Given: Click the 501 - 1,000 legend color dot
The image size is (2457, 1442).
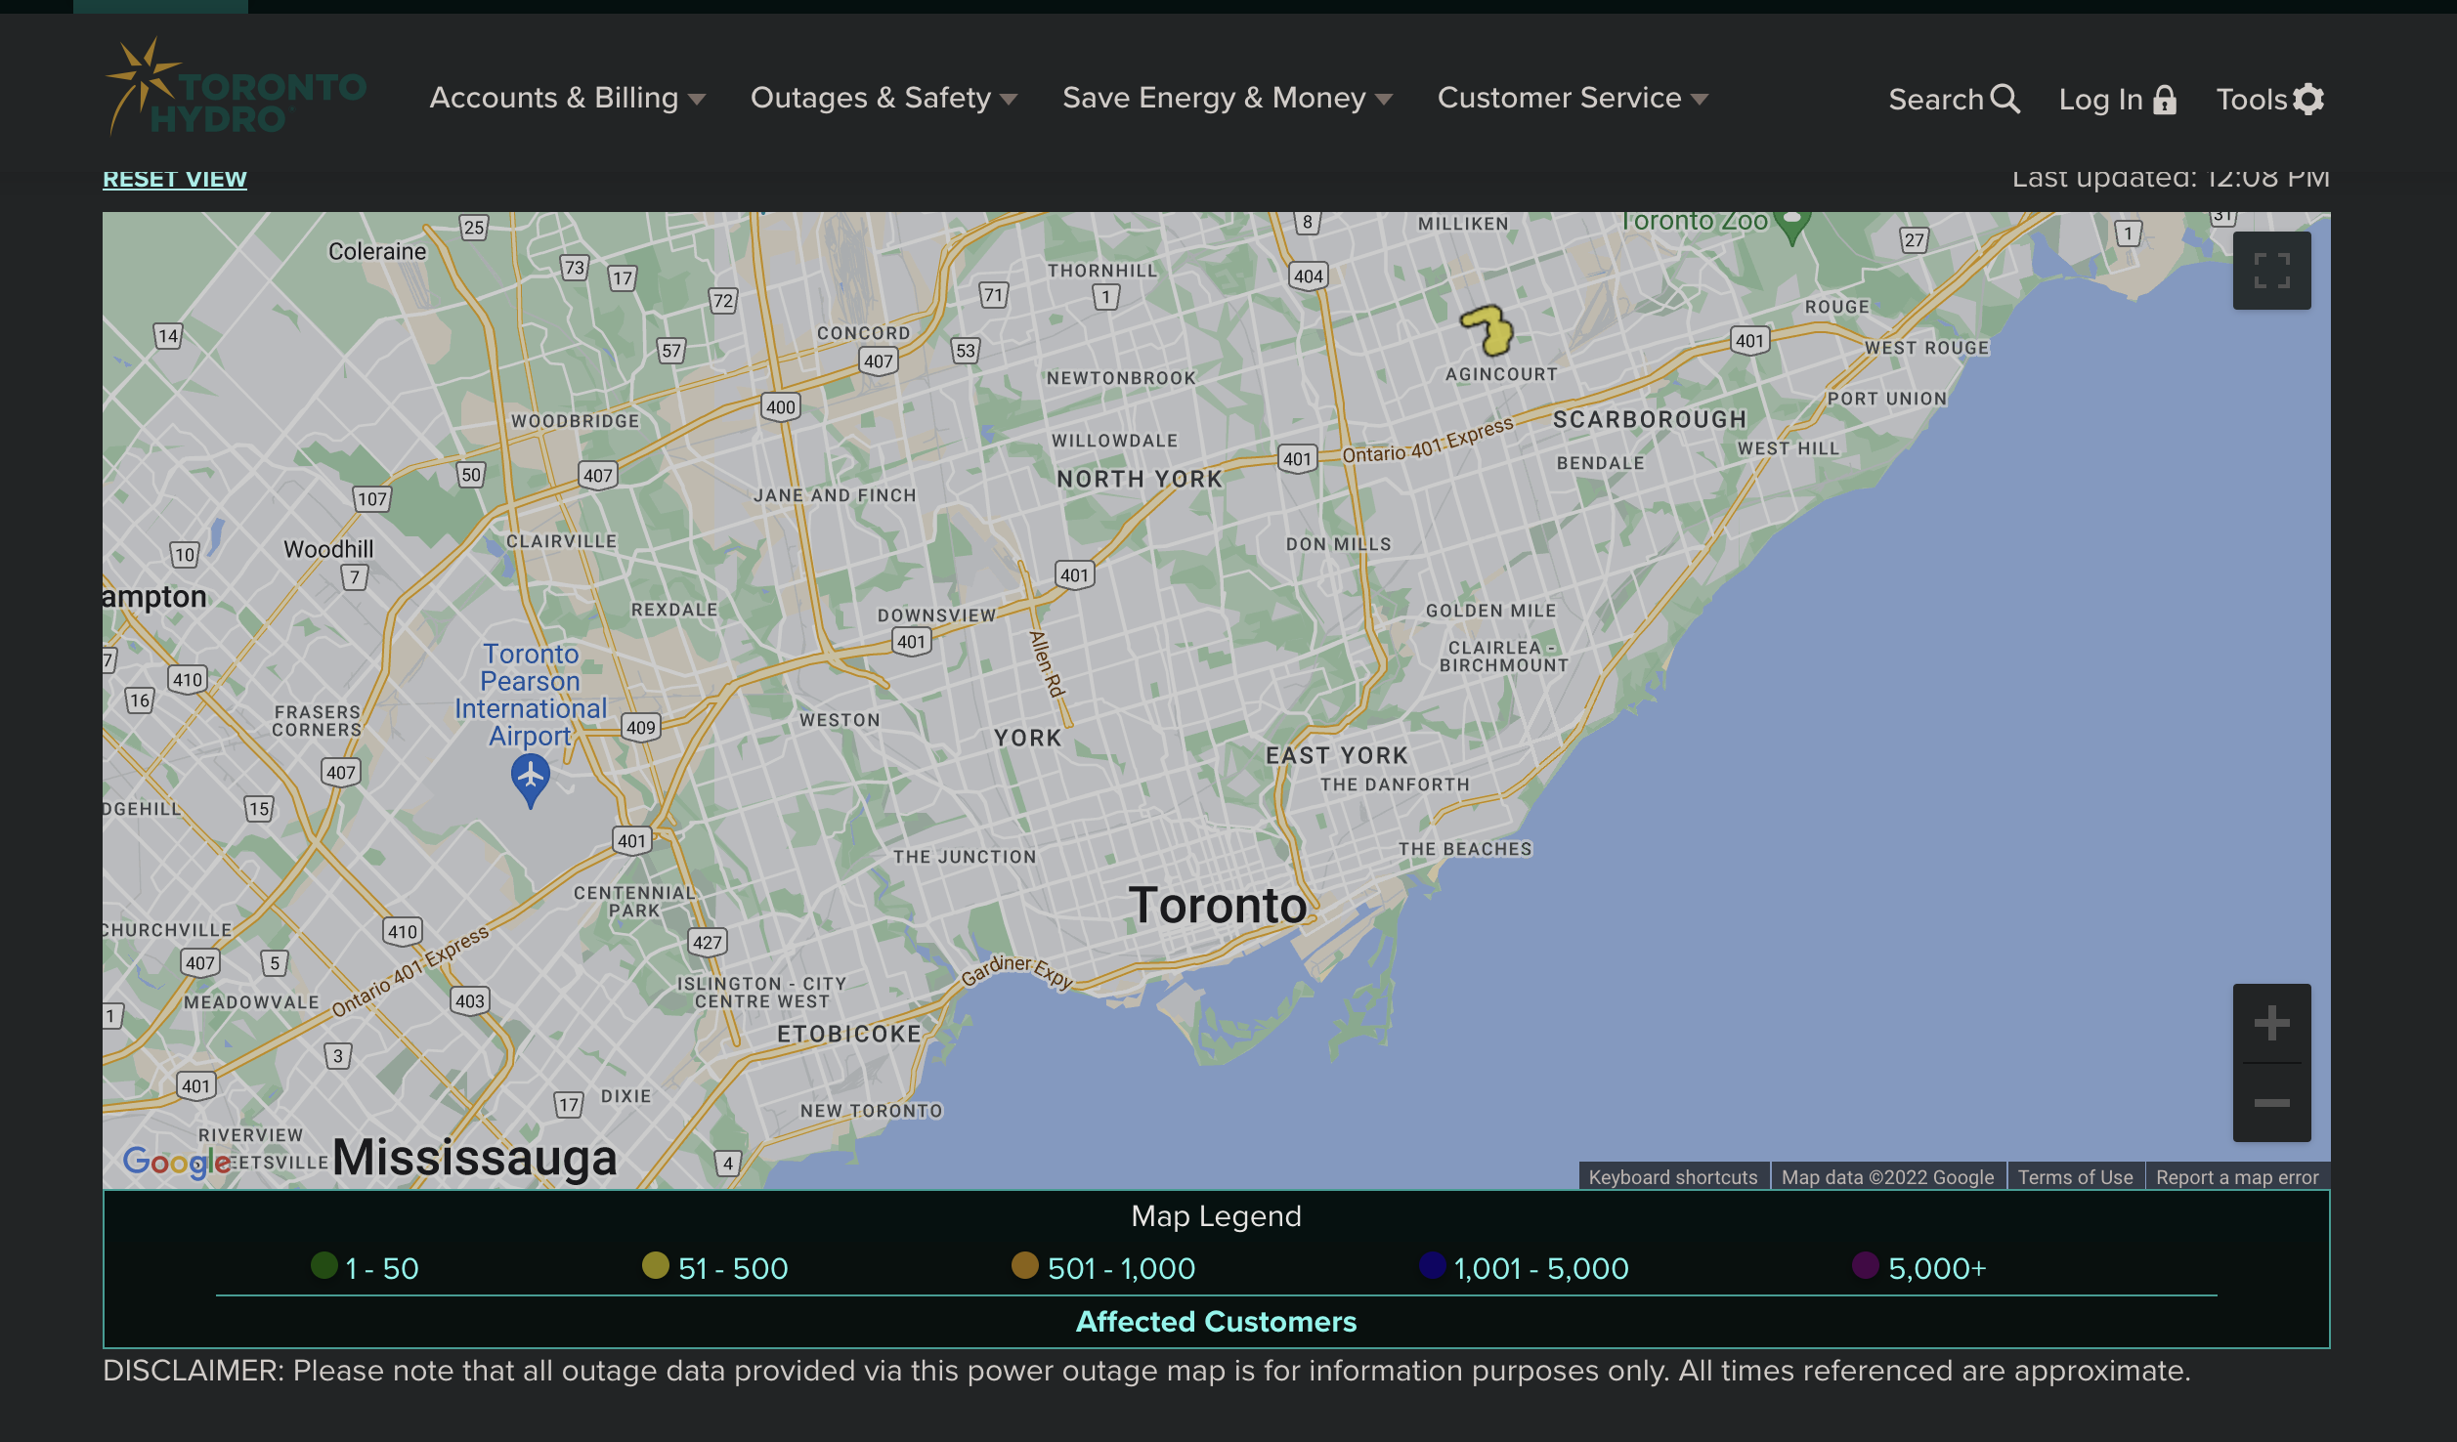Looking at the screenshot, I should point(1024,1266).
